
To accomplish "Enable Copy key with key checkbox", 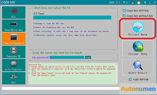I will pos(124,11).
